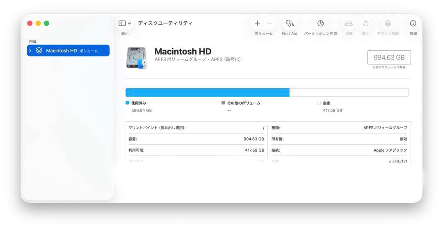The height and width of the screenshot is (230, 443).
Task: Open the partition pie chart icon
Action: tap(320, 23)
